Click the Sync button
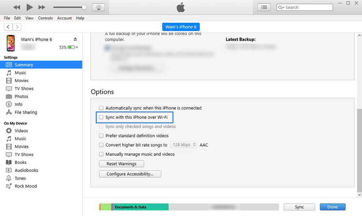 tap(299, 207)
